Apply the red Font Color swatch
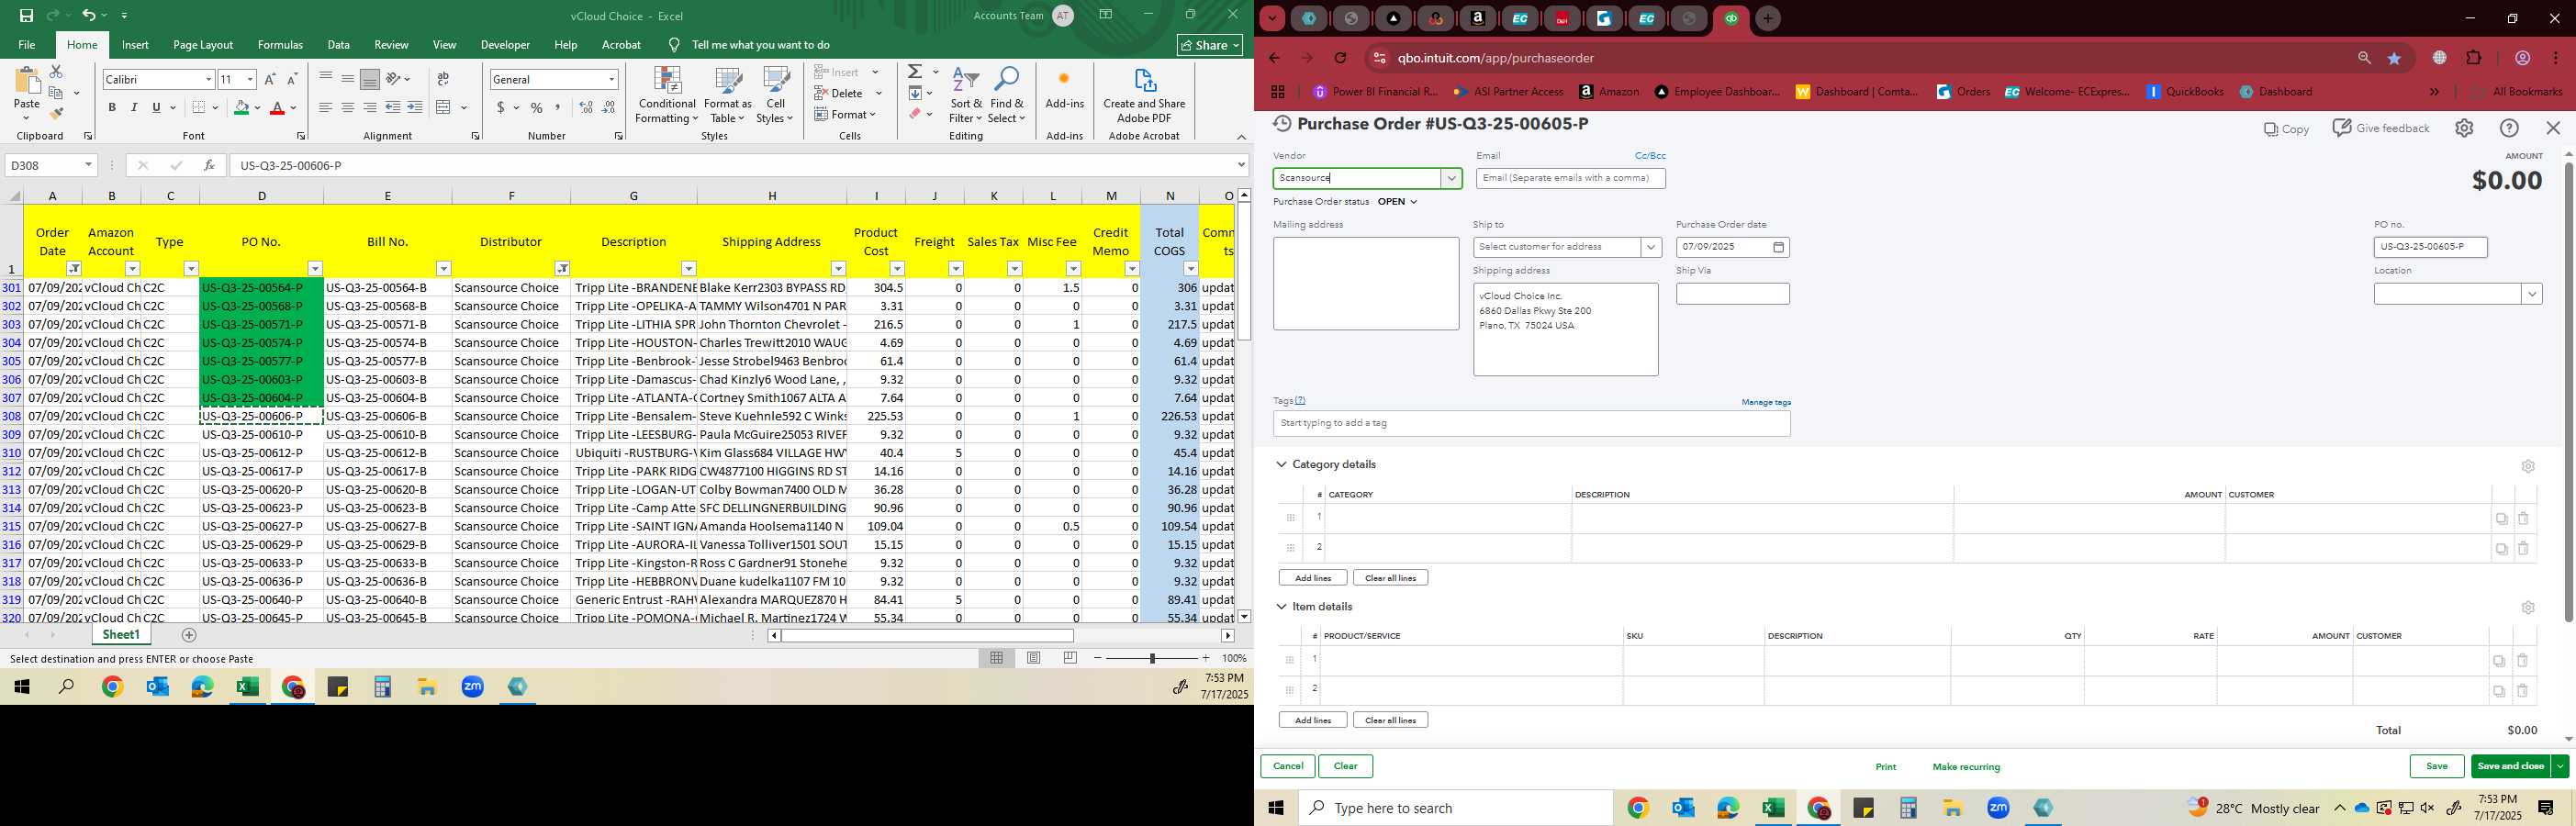Image resolution: width=2576 pixels, height=826 pixels. tap(278, 107)
